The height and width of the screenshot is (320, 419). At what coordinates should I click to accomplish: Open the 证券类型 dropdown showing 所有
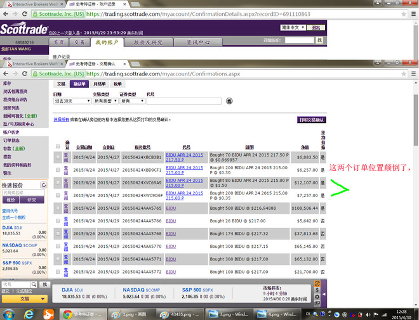point(132,101)
